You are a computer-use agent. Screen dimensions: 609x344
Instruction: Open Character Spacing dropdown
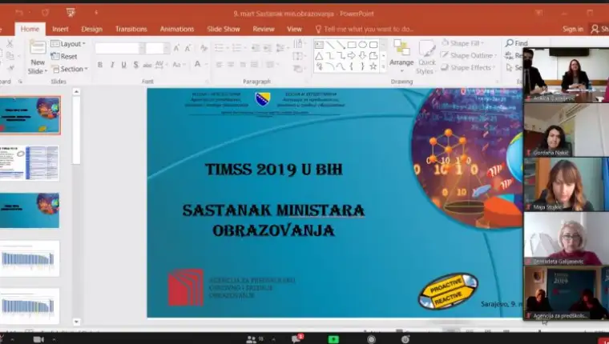(x=160, y=65)
